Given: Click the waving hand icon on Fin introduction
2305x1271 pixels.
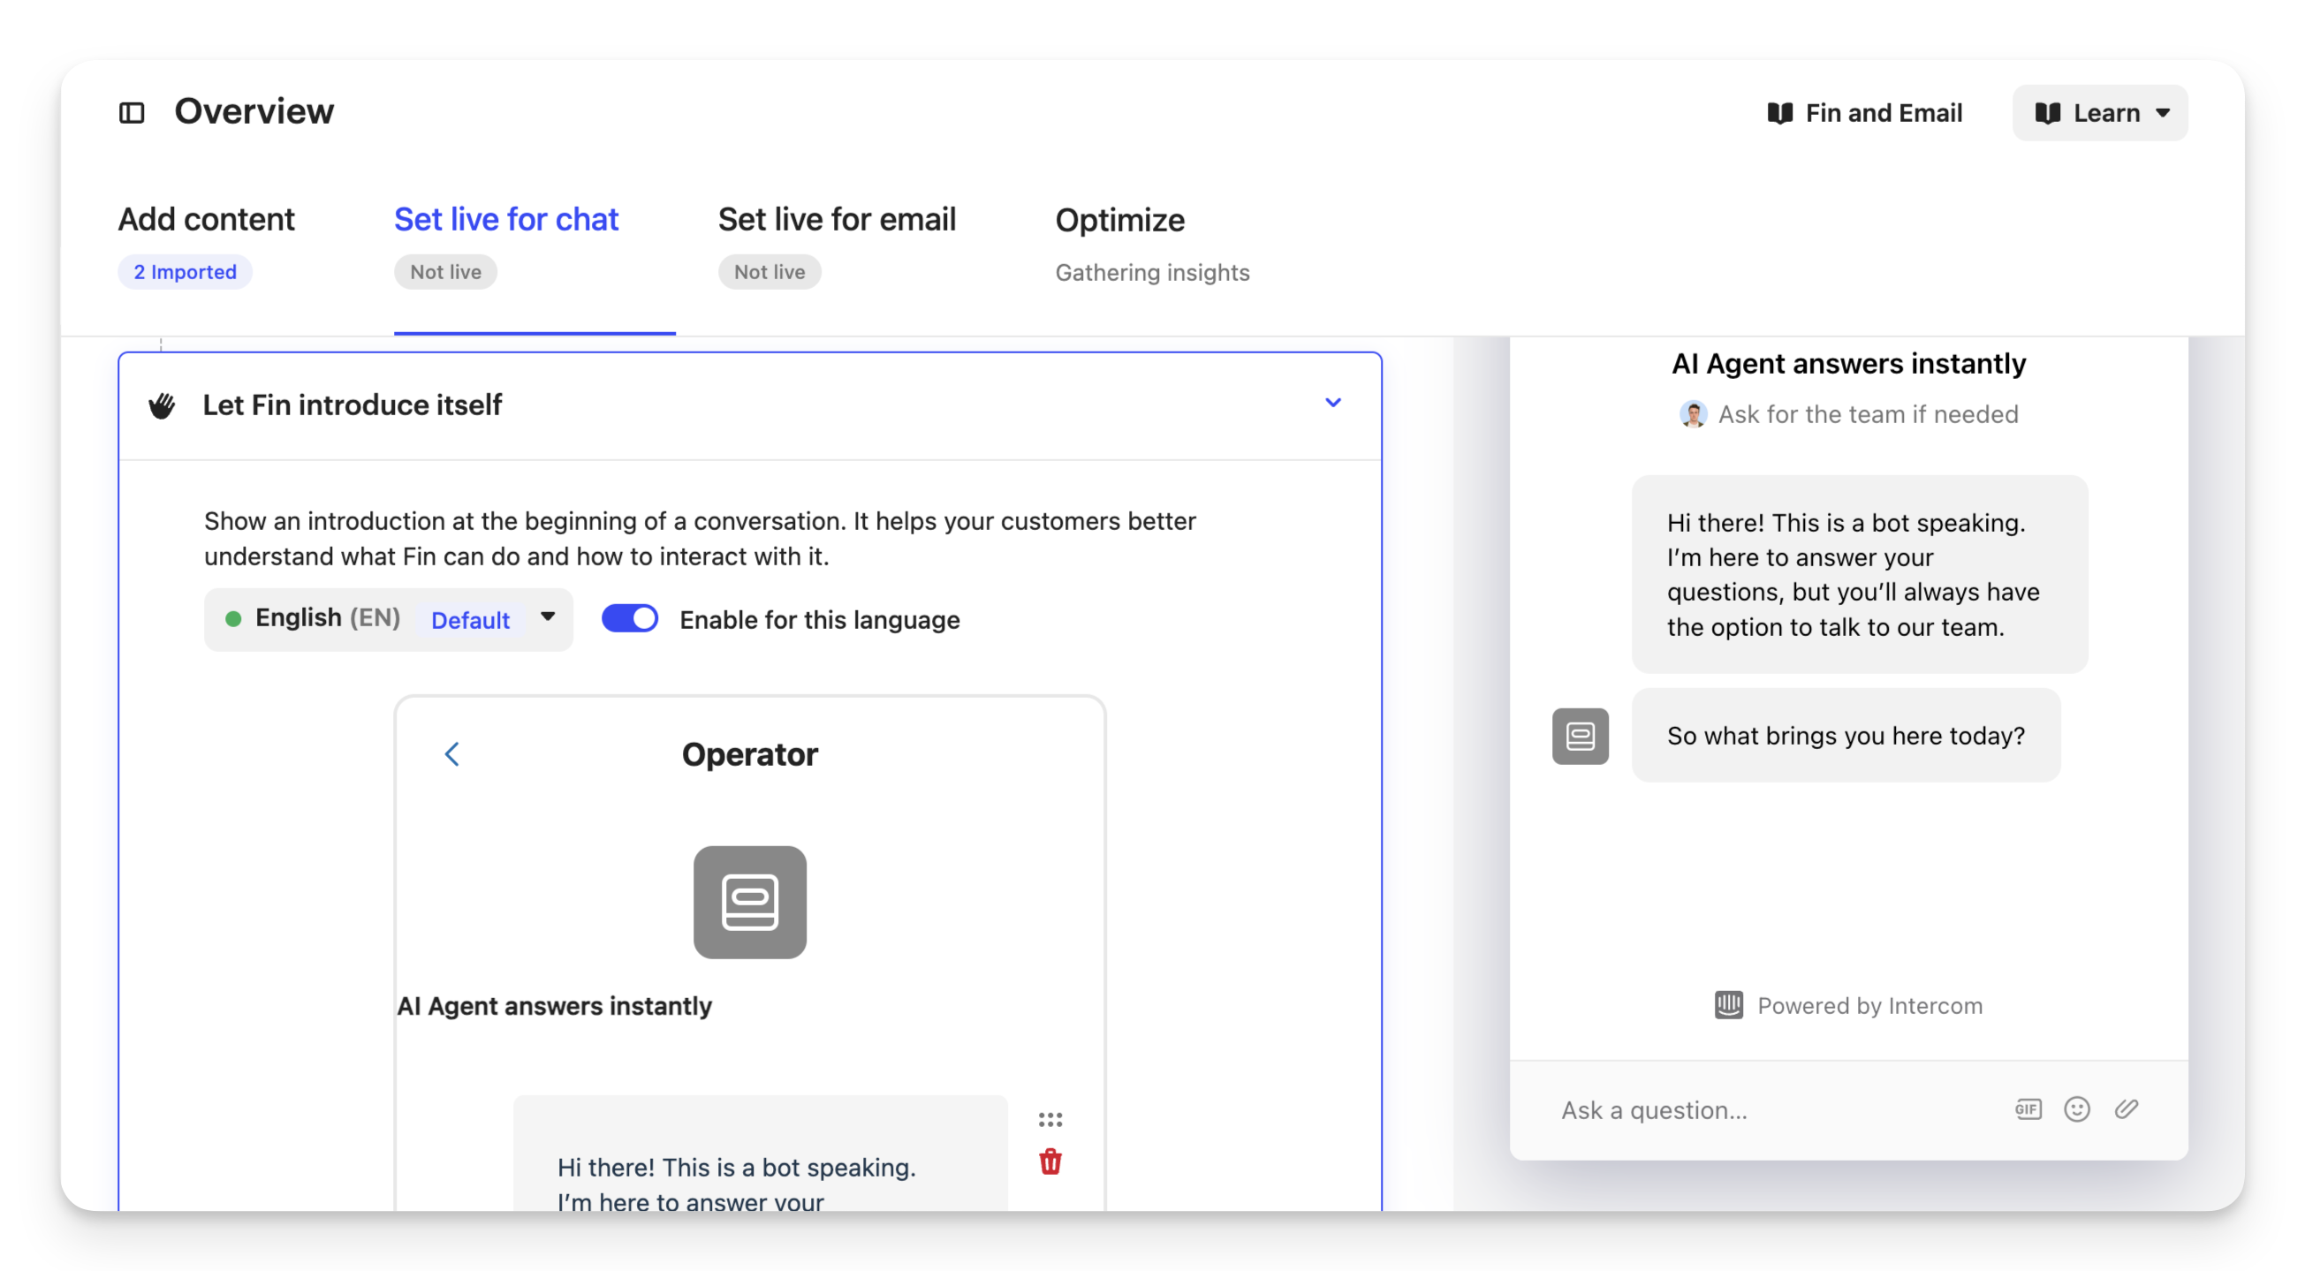Looking at the screenshot, I should click(x=162, y=405).
